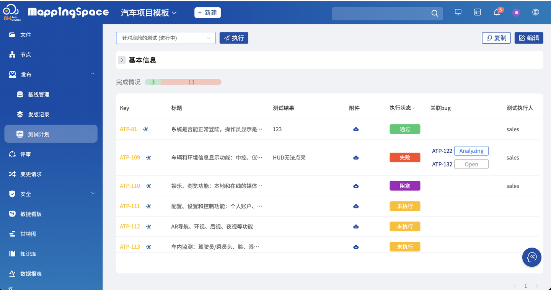The height and width of the screenshot is (290, 551).
Task: Open the 执行状态 column filter
Action: click(x=413, y=108)
